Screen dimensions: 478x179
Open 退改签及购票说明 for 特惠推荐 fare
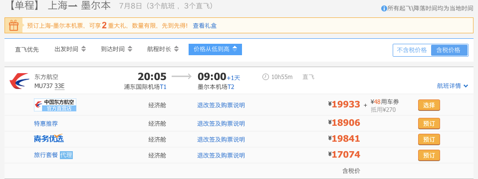221,124
